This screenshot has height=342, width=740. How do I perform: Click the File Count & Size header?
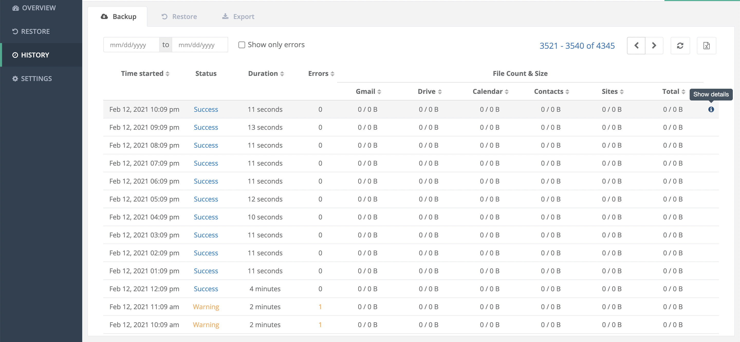(x=520, y=73)
